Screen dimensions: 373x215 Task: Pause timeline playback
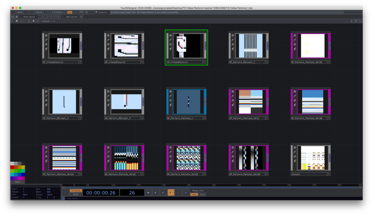[156, 192]
